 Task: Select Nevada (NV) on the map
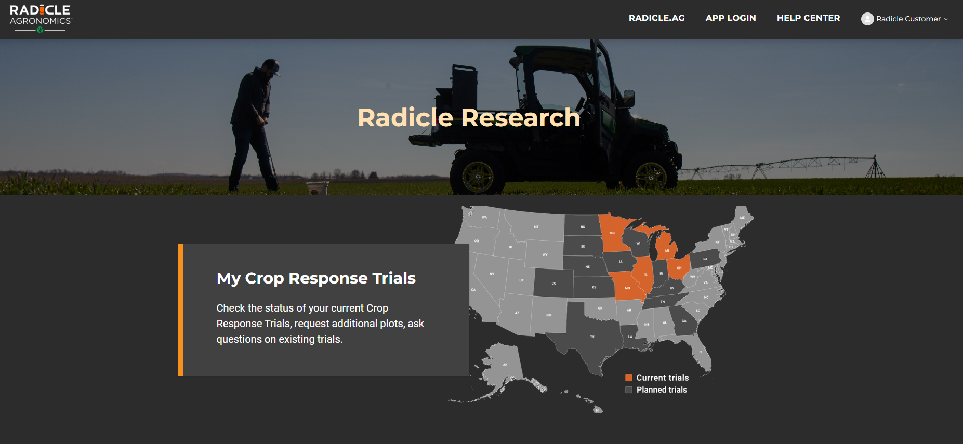492,274
